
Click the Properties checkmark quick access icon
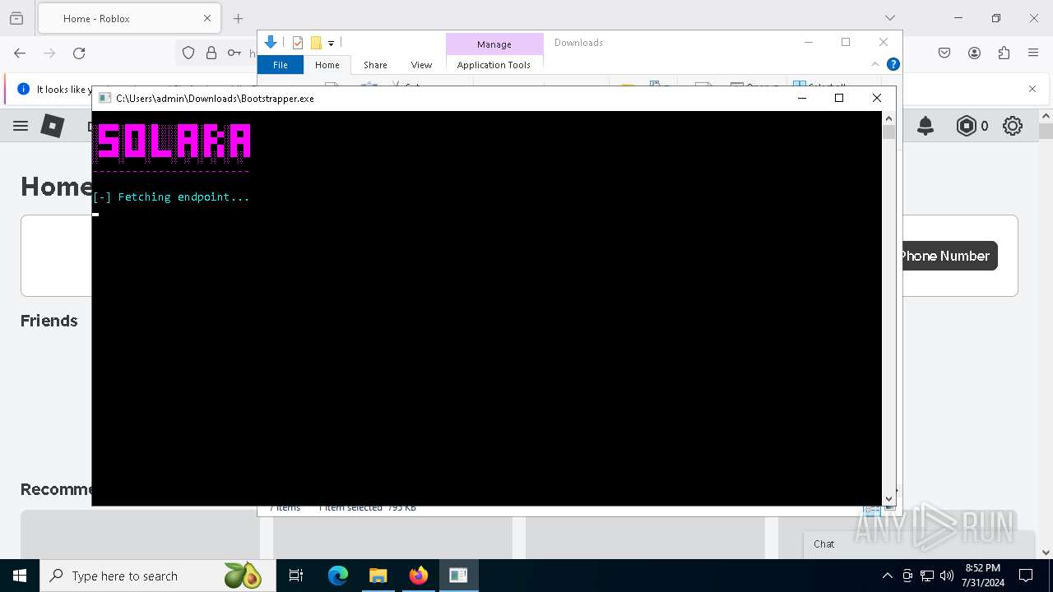[x=298, y=43]
